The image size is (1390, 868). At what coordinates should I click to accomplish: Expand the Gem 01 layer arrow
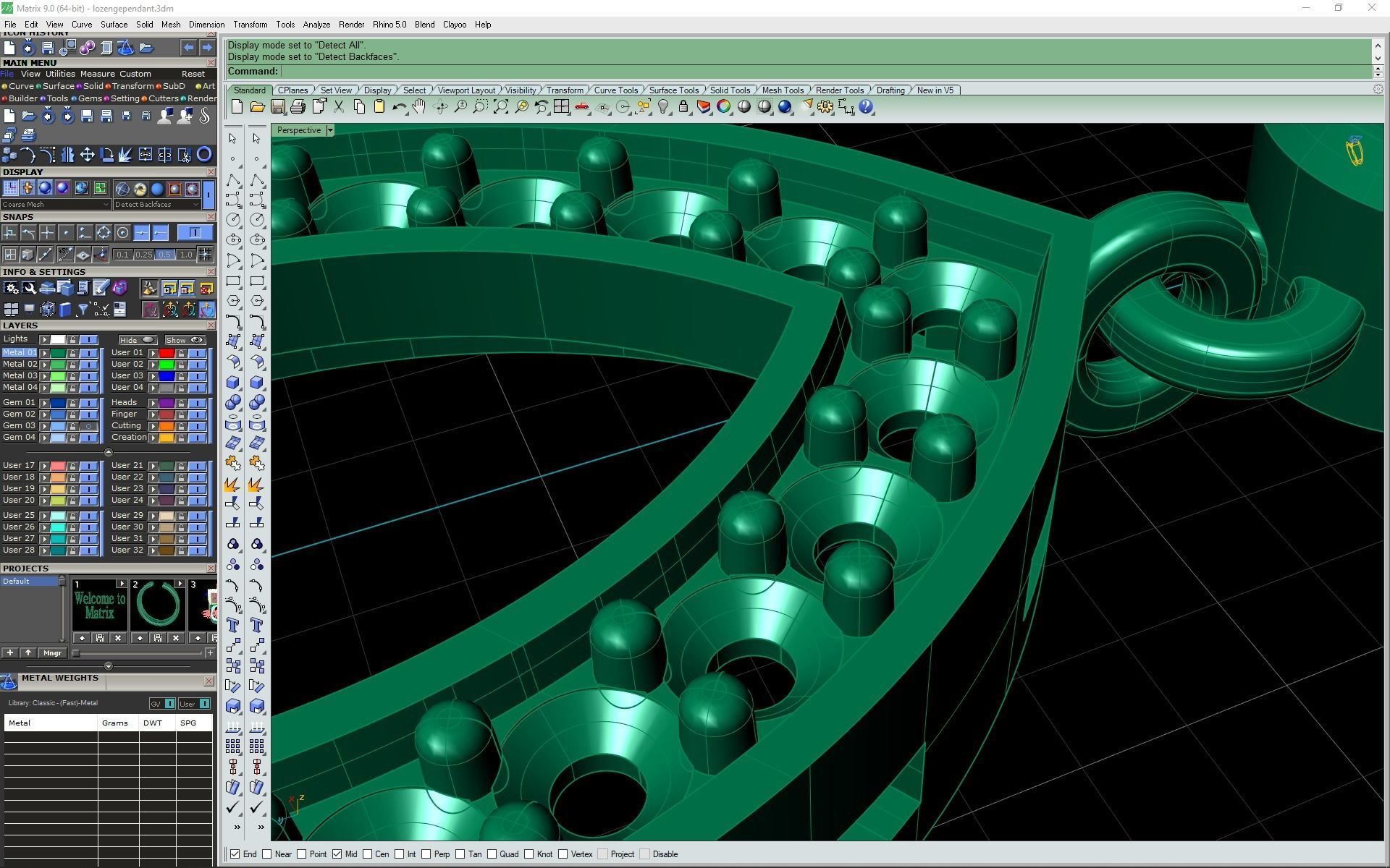pyautogui.click(x=45, y=403)
